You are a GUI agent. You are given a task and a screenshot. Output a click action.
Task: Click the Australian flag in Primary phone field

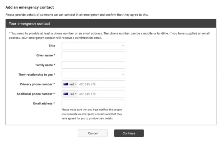pos(66,84)
